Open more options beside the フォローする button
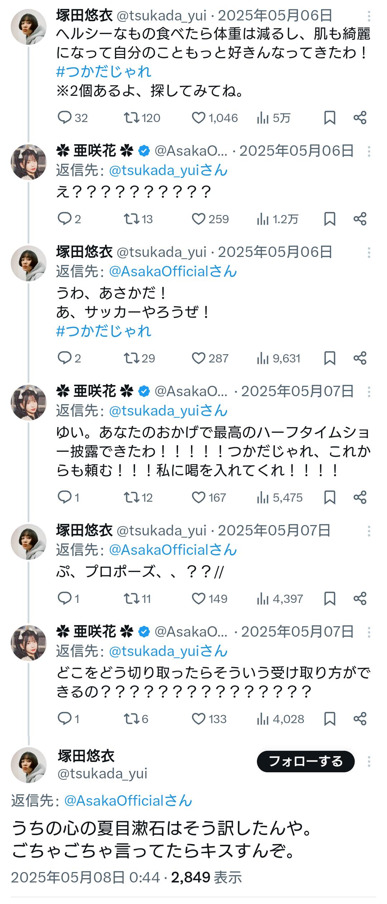 369,762
